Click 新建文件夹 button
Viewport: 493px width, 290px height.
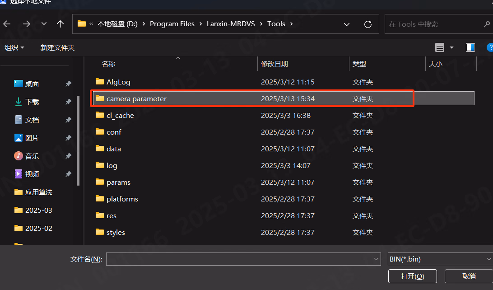[57, 47]
